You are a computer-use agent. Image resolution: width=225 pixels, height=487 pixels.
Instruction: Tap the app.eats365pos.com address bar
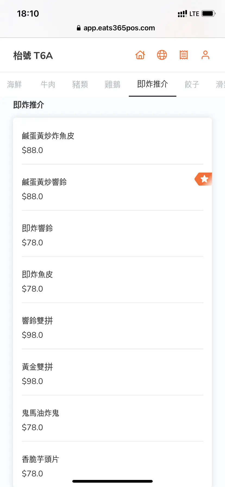click(119, 28)
